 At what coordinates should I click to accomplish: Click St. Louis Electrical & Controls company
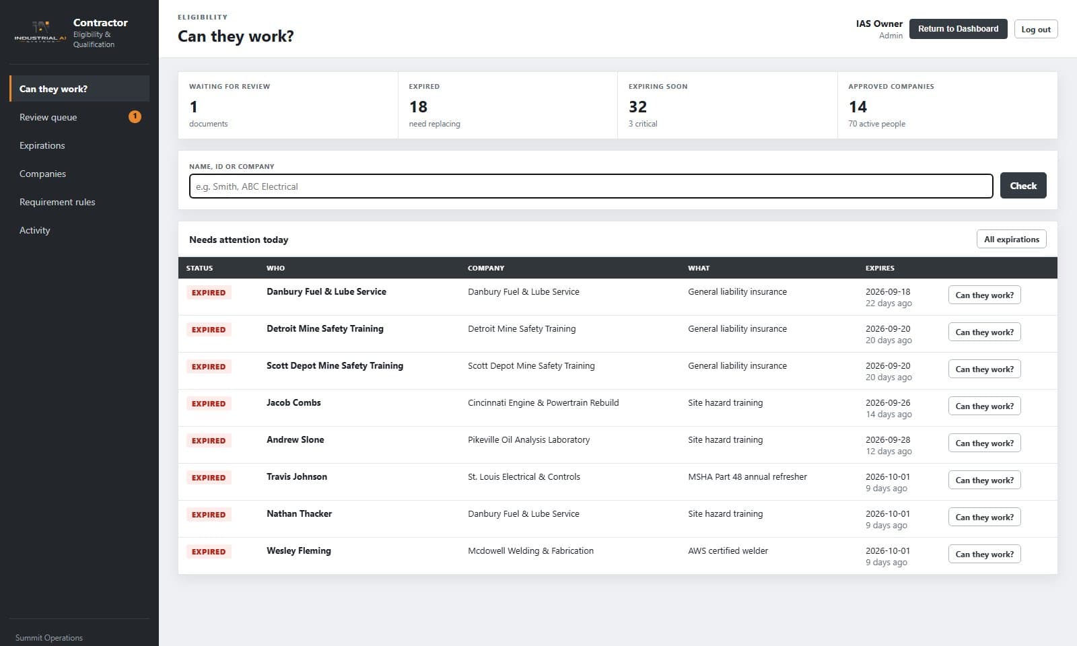point(524,476)
